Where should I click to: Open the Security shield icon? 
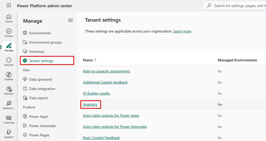point(9,62)
